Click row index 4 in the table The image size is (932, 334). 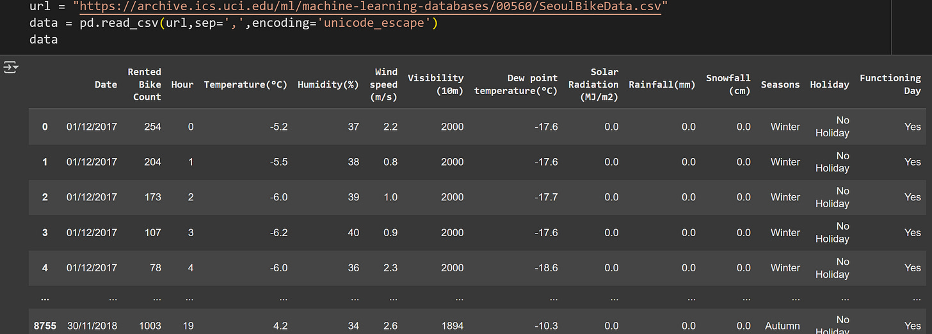[45, 267]
